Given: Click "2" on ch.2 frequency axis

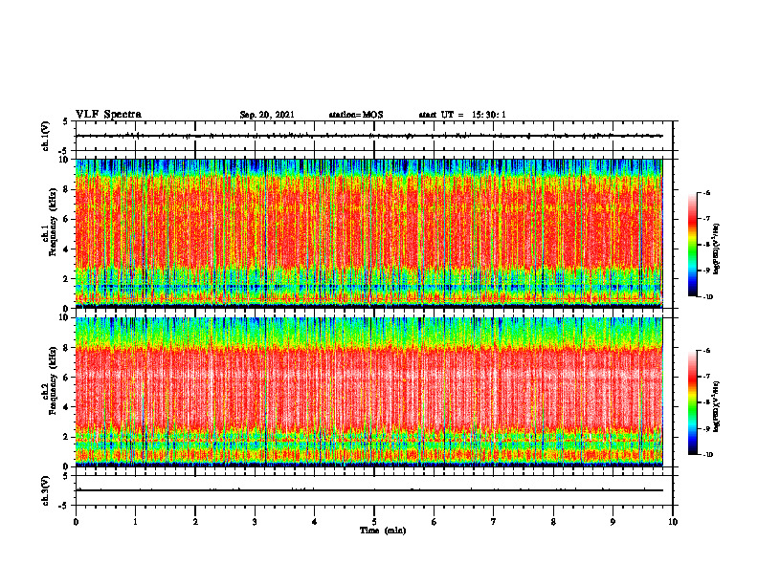Looking at the screenshot, I should pos(67,437).
